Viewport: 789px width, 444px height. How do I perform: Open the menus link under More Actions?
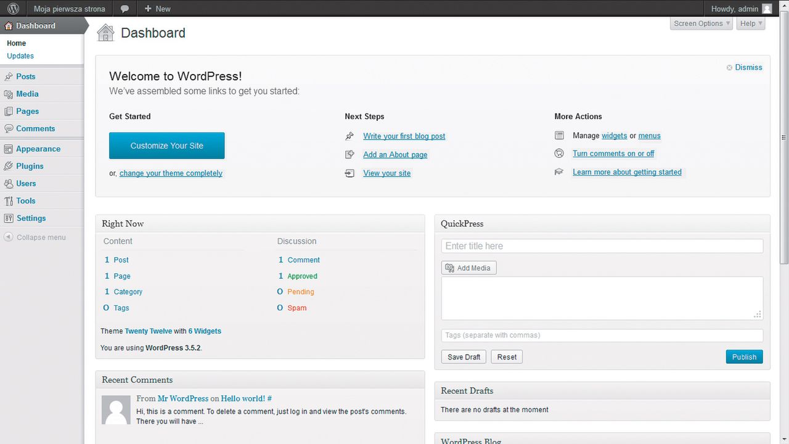[x=650, y=136]
